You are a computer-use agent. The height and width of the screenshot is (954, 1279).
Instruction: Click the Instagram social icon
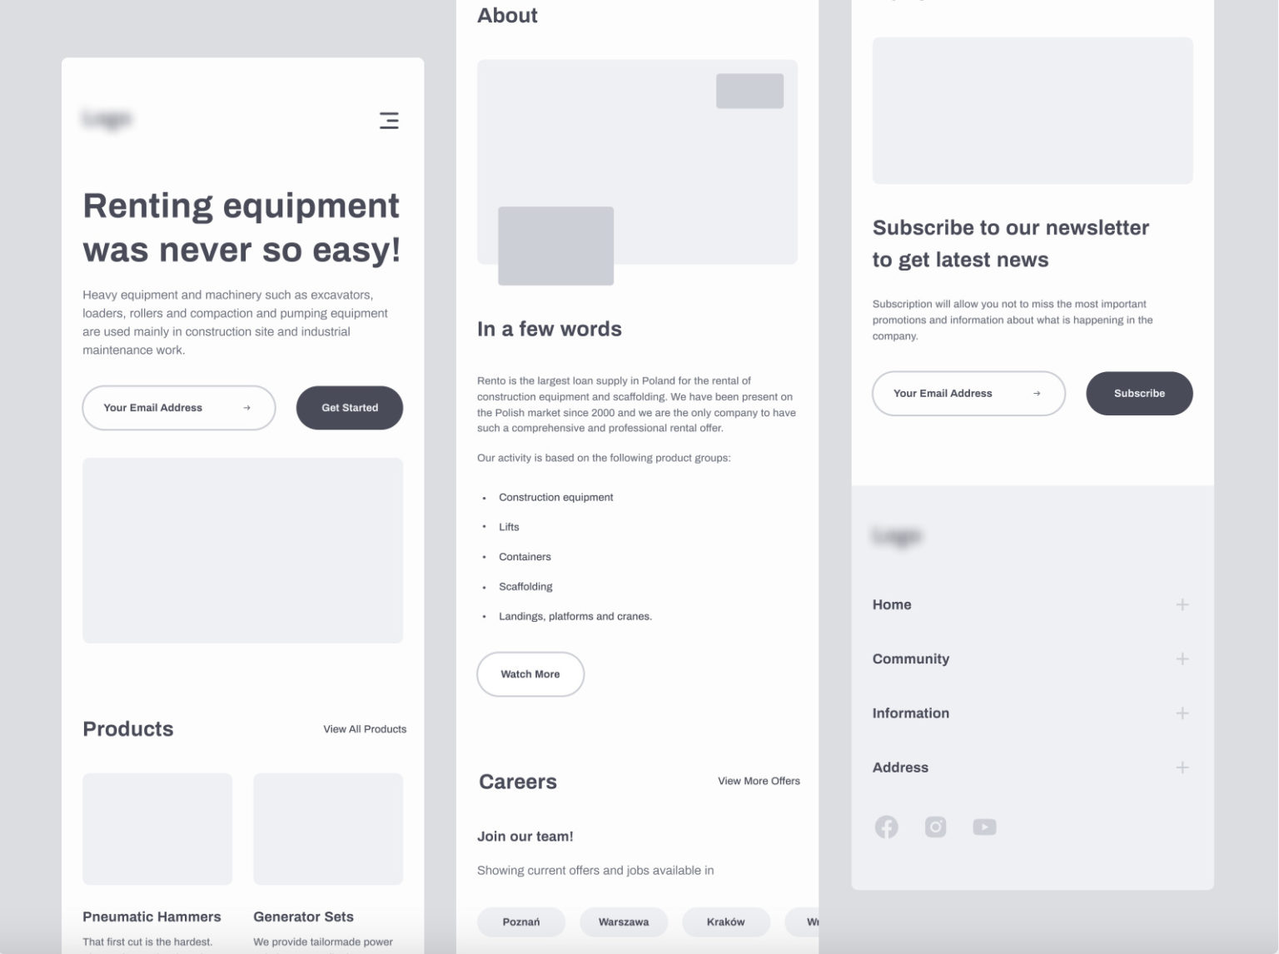pos(935,827)
